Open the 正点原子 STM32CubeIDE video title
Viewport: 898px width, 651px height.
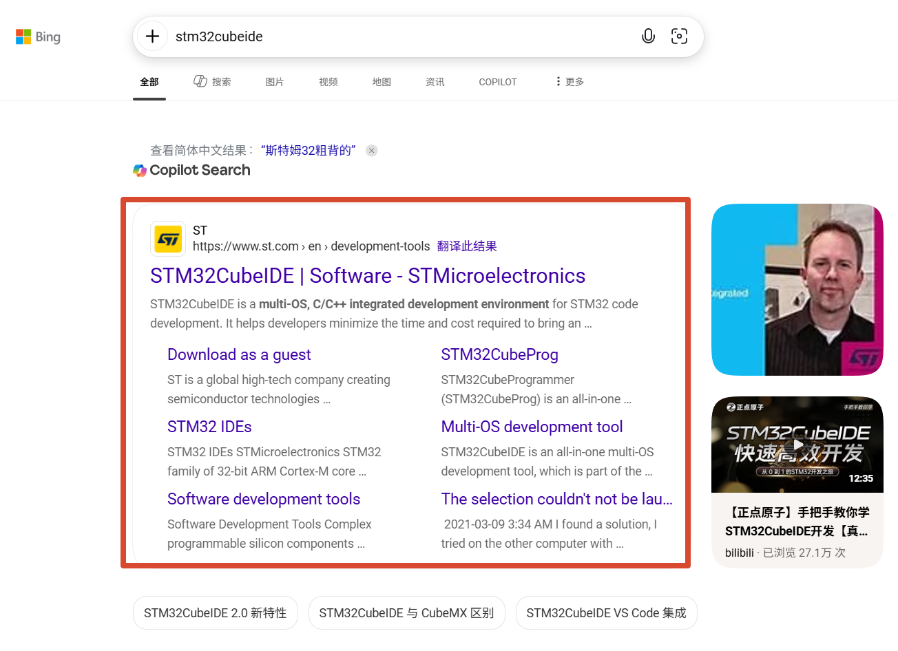[x=797, y=522]
